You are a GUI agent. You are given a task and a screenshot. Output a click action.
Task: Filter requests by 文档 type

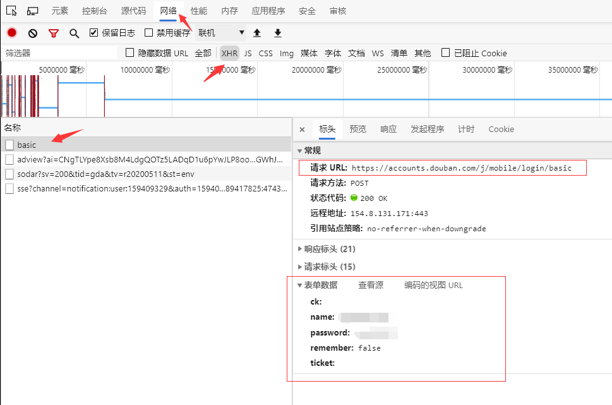click(356, 53)
